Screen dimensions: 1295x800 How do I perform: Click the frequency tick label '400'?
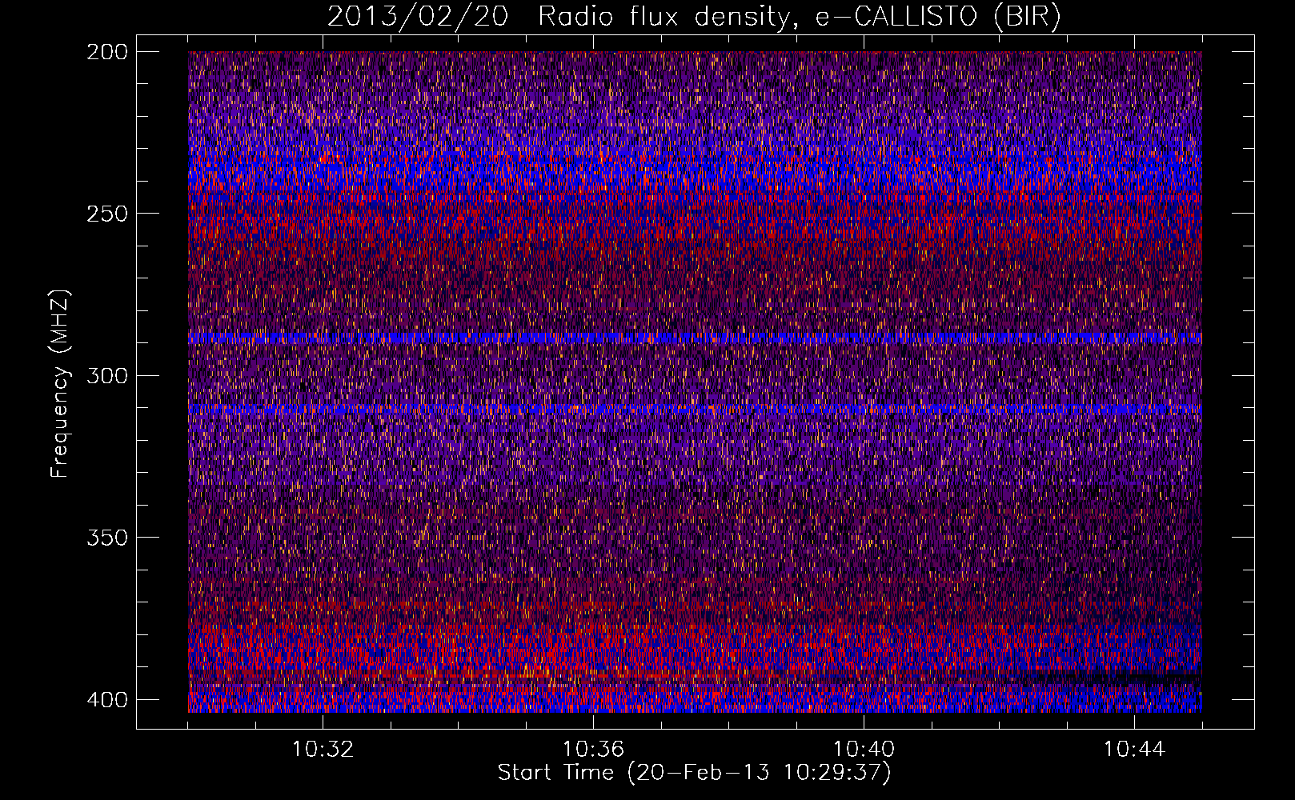click(106, 699)
